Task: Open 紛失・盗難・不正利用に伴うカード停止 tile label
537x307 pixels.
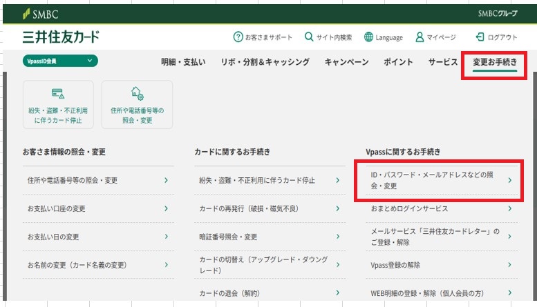Action: tap(58, 115)
